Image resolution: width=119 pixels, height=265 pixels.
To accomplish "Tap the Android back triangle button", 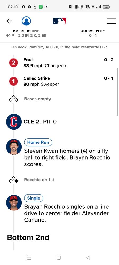I will [x=88, y=258].
